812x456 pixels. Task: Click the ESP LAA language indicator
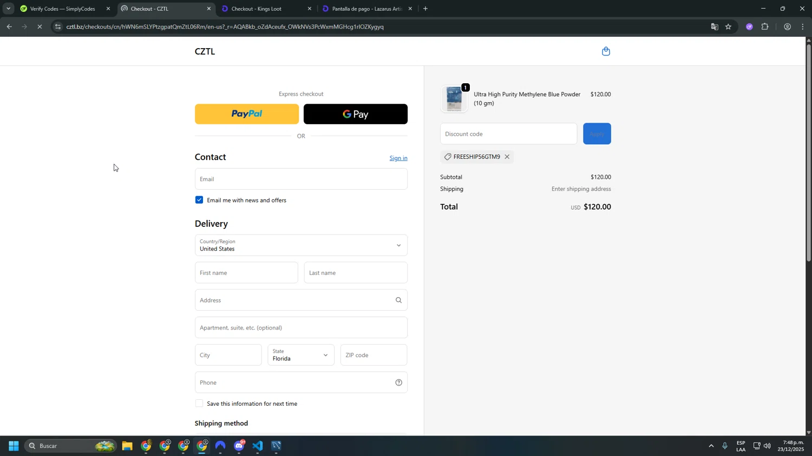coord(741,446)
